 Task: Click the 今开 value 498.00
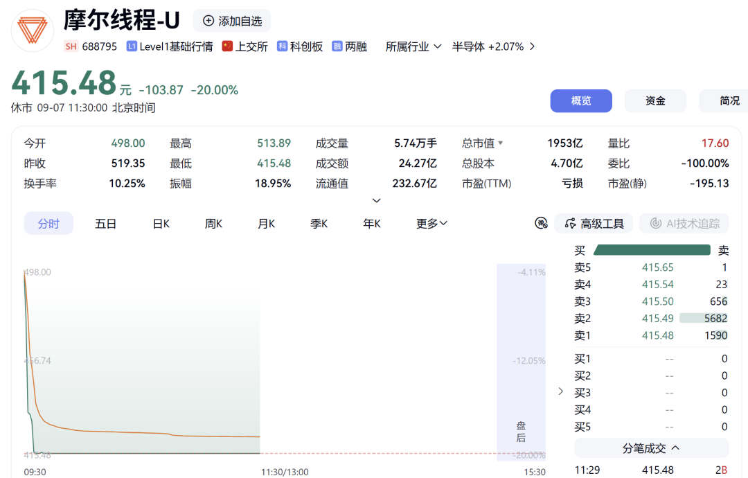(x=128, y=143)
